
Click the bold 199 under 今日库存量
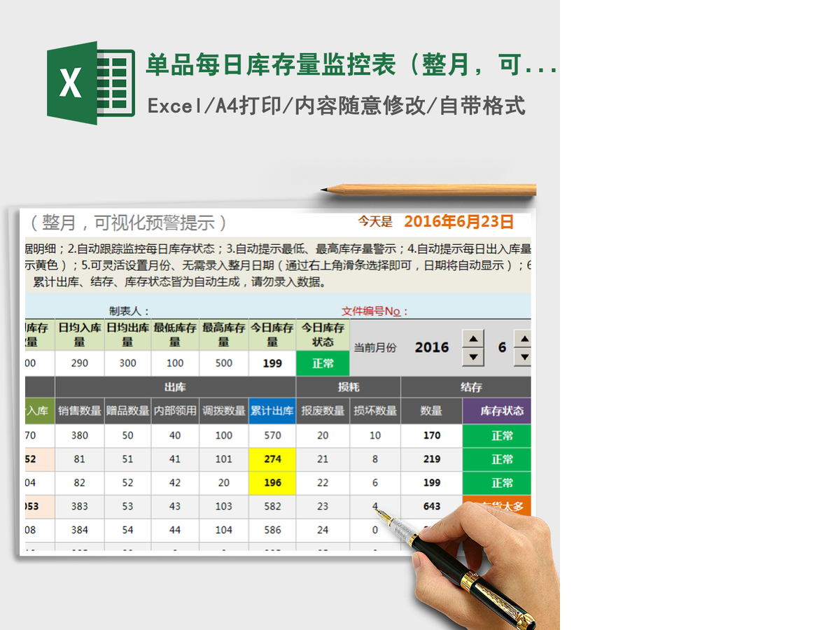click(272, 363)
